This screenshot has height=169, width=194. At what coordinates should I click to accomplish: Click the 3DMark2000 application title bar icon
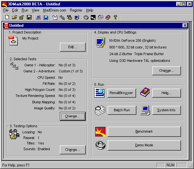pos(4,4)
